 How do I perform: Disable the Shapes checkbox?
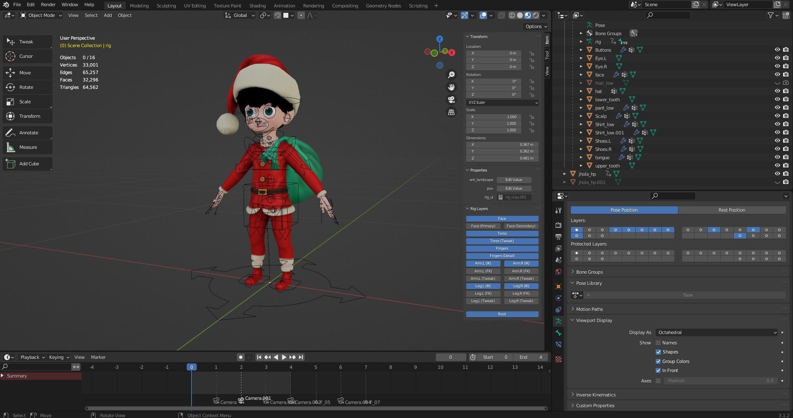[x=658, y=352]
